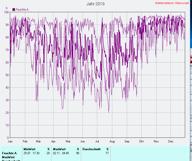This screenshot has width=192, height=161.
Task: Click the 'Jun' month label
Action: point(83,141)
